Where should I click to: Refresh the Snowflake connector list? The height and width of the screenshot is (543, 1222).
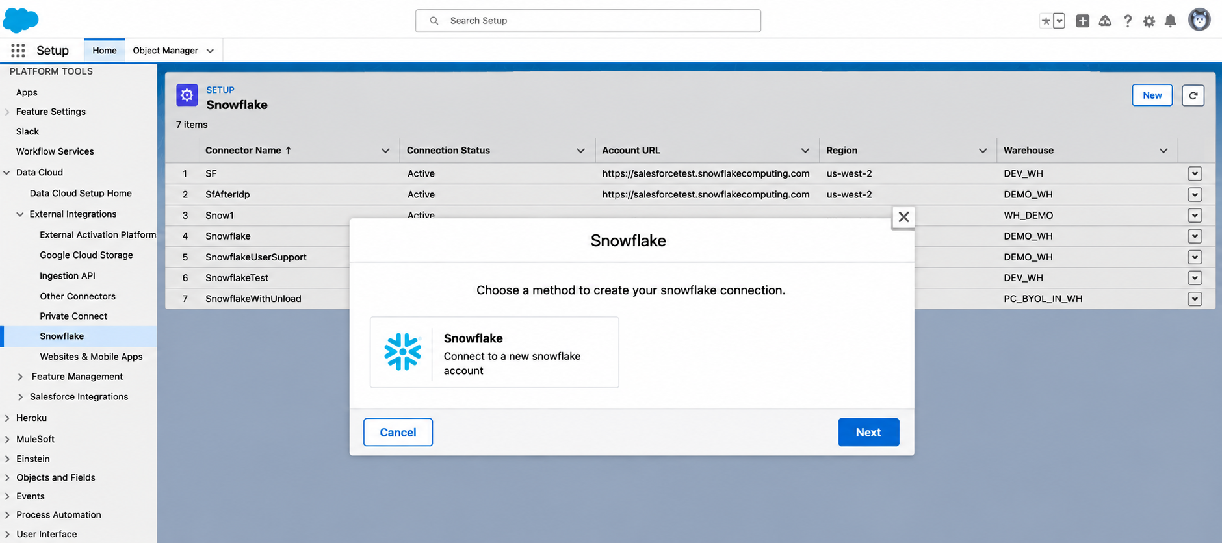click(1193, 95)
